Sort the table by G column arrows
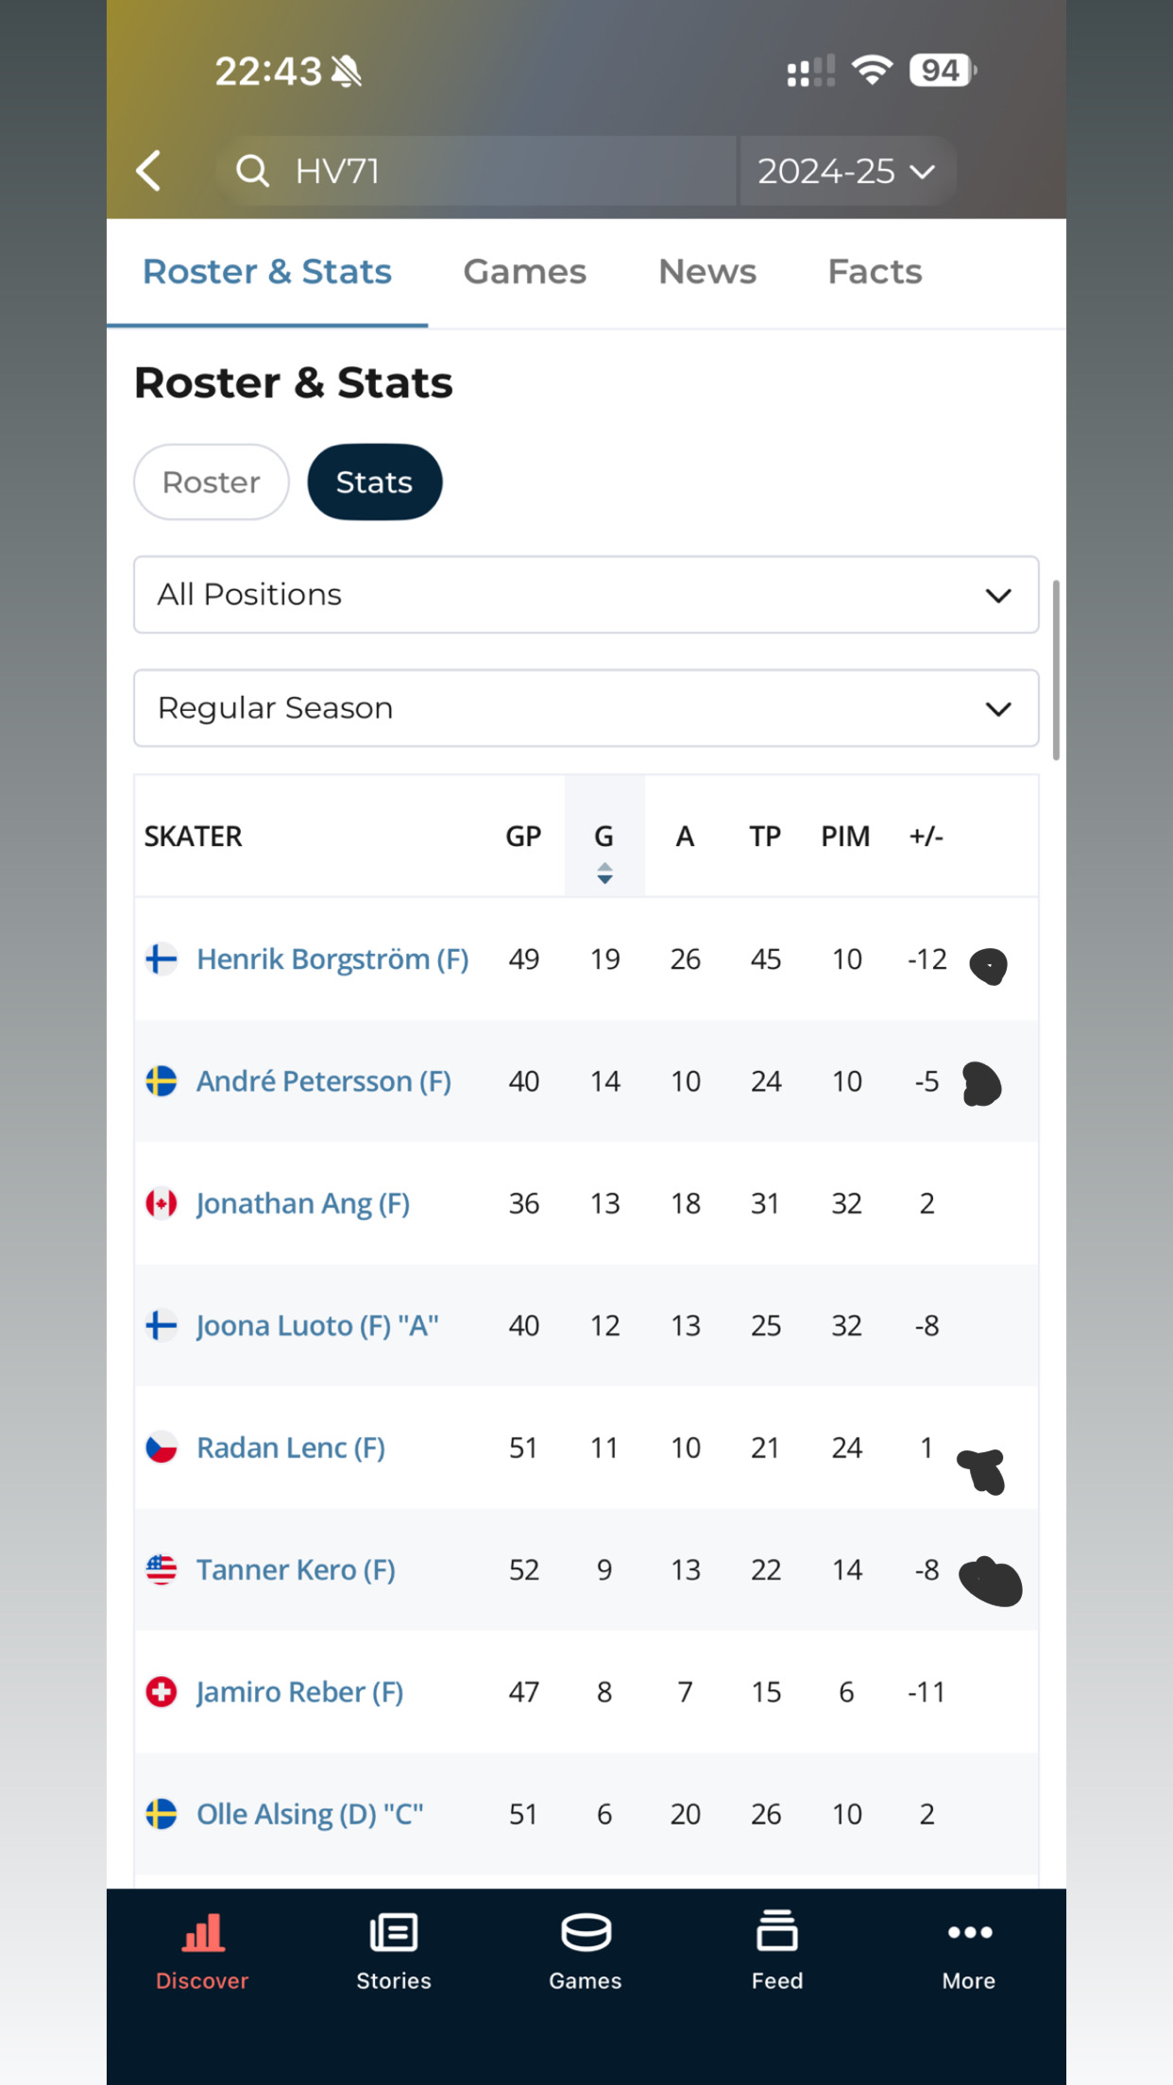This screenshot has height=2085, width=1173. click(604, 873)
